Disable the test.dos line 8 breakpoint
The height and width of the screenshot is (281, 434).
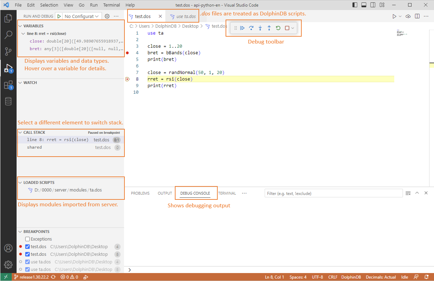[27, 254]
